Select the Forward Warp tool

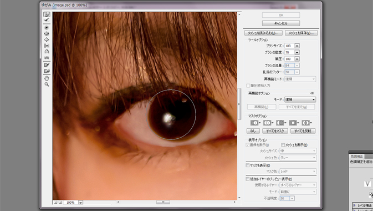pyautogui.click(x=47, y=15)
